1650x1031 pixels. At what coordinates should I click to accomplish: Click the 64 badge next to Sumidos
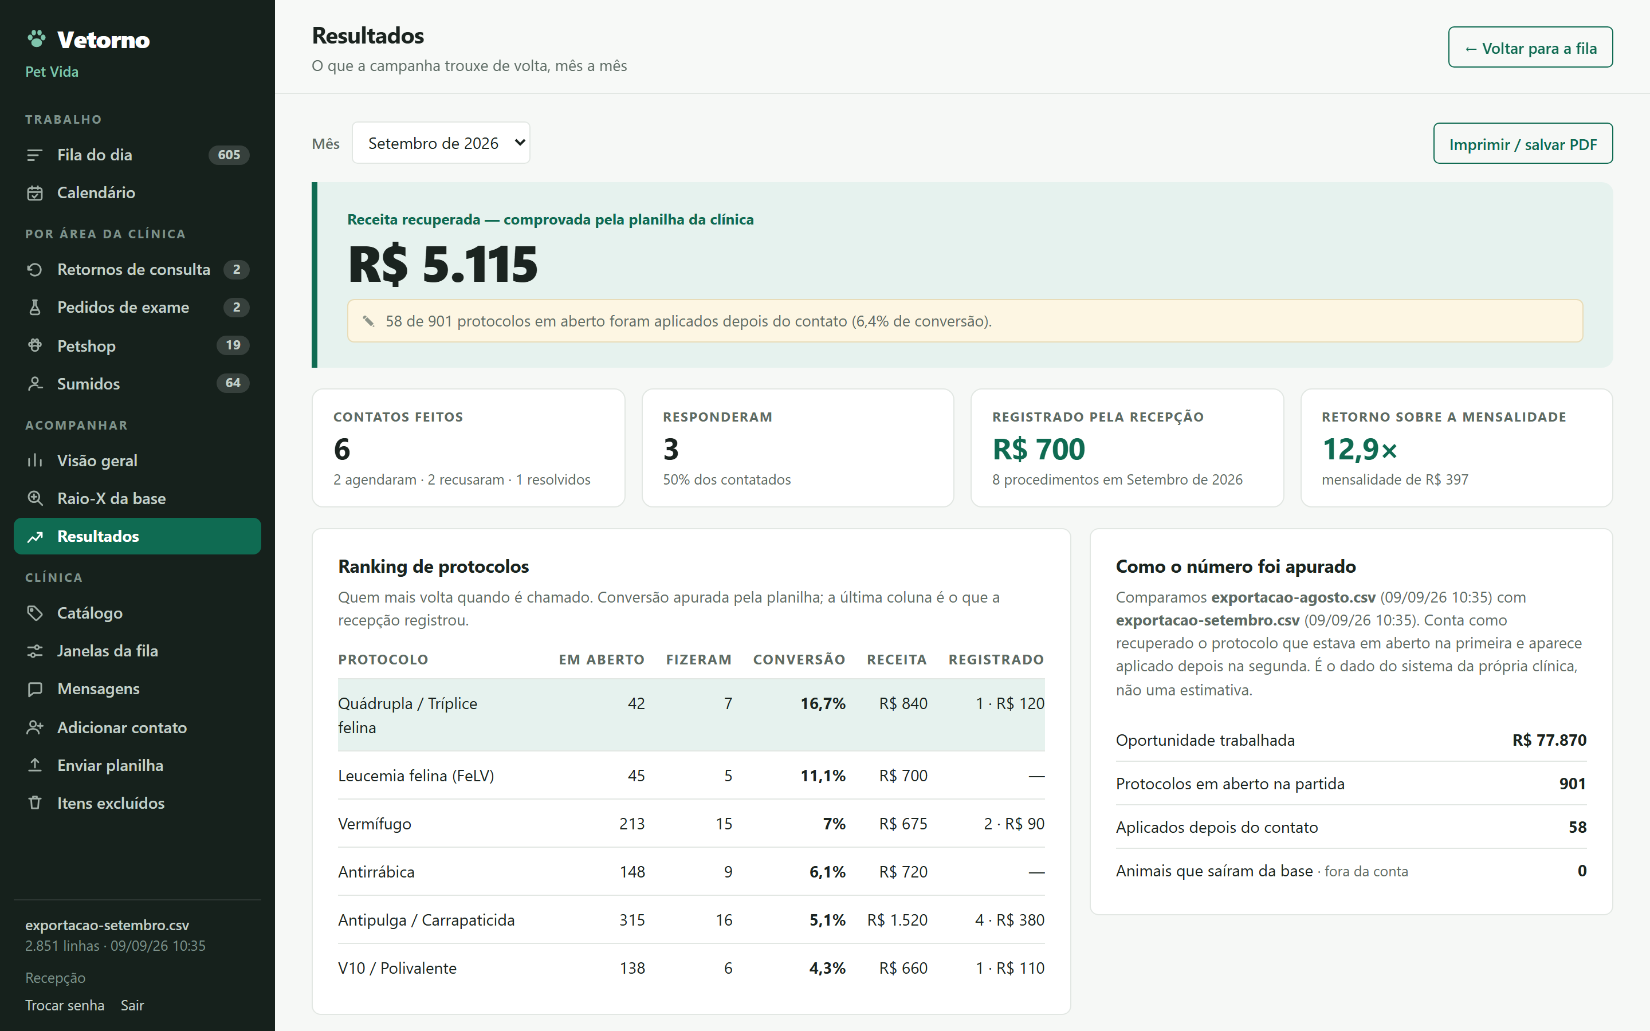233,383
